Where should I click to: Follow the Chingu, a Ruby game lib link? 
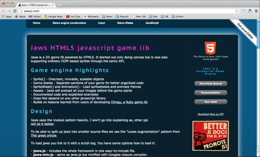point(129,102)
